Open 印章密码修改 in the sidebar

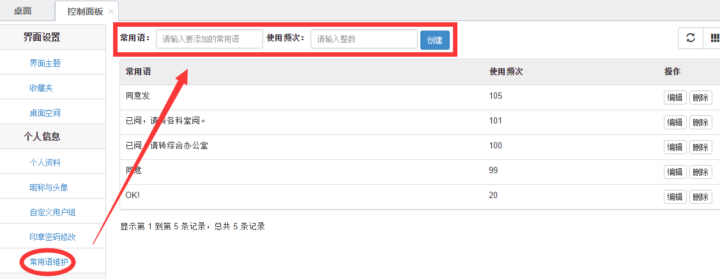click(53, 237)
